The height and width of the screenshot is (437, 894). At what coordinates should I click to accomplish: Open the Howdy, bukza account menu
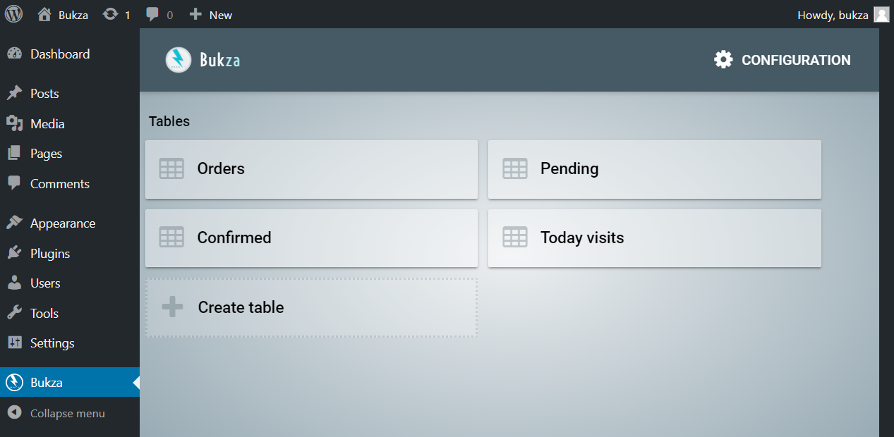point(833,15)
